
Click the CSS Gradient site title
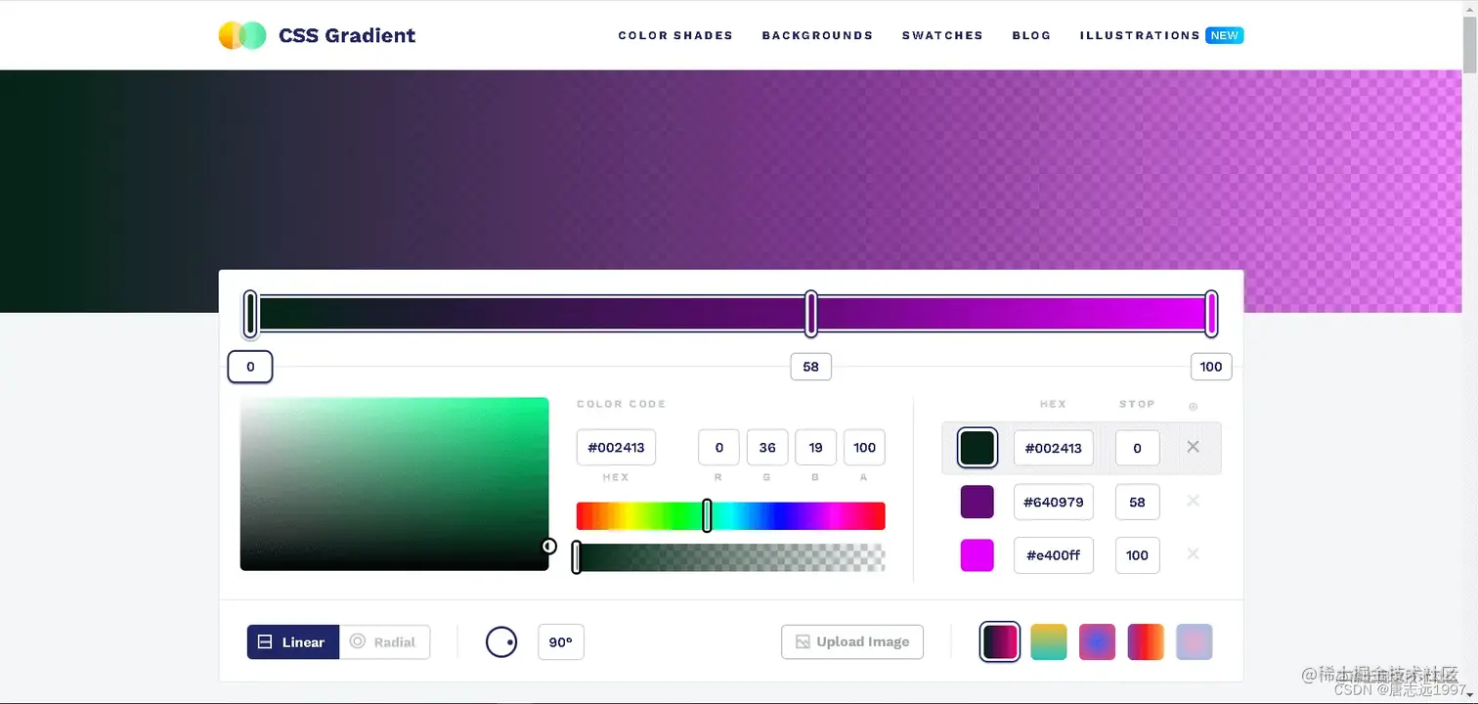point(347,35)
